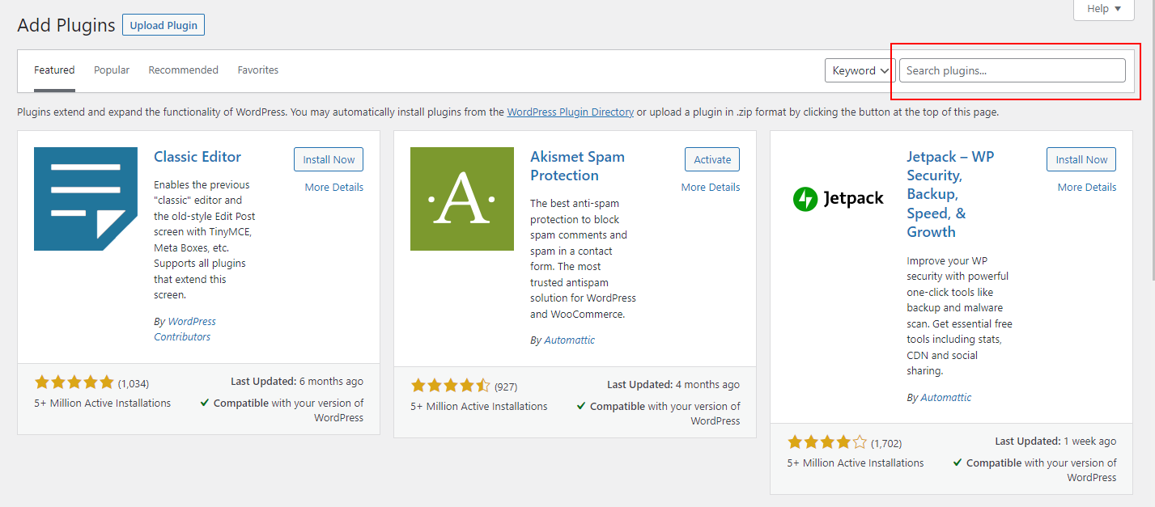The height and width of the screenshot is (507, 1155).
Task: Click the Upload Plugin button
Action: click(163, 25)
